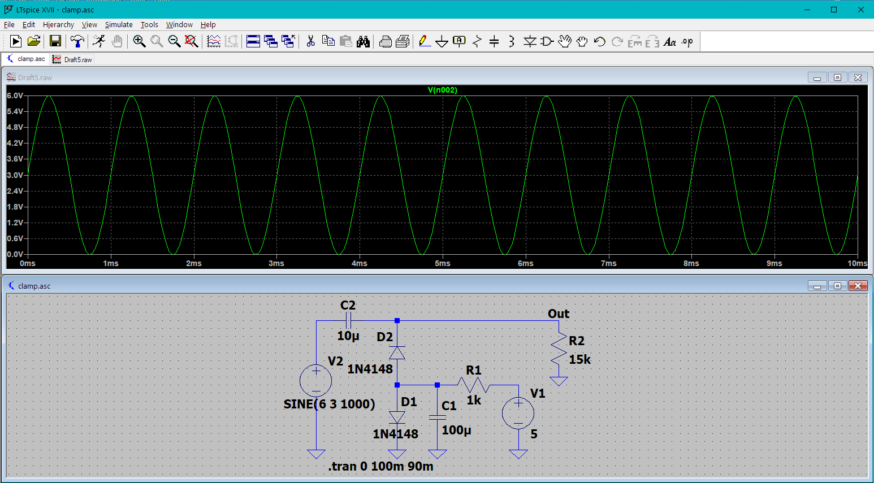Select the Move open hand tool

pyautogui.click(x=565, y=41)
